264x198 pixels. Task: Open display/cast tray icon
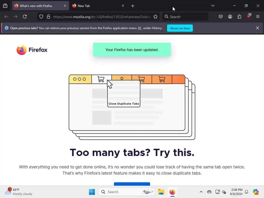click(217, 192)
